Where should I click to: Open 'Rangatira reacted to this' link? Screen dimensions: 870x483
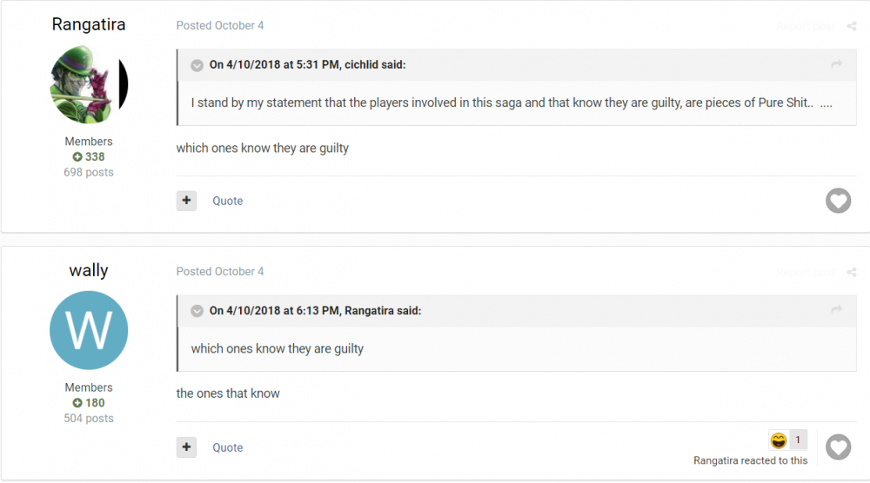[x=750, y=460]
